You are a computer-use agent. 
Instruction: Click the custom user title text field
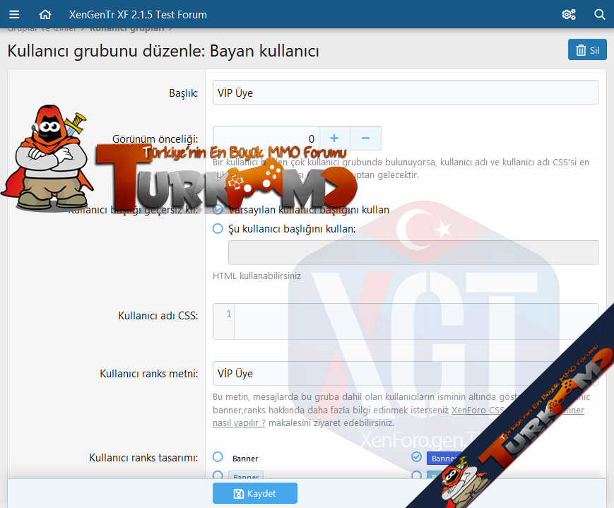tap(413, 253)
